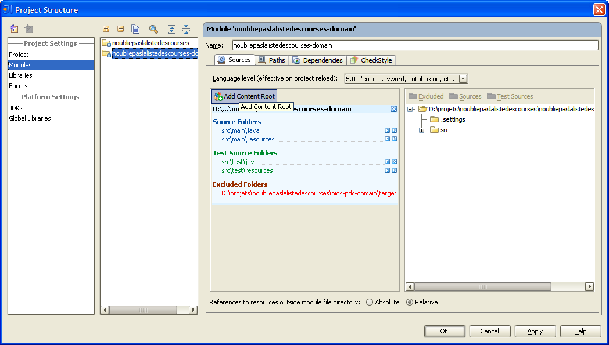Screen dimensions: 609x345
Task: Click the module Name text field
Action: (414, 45)
